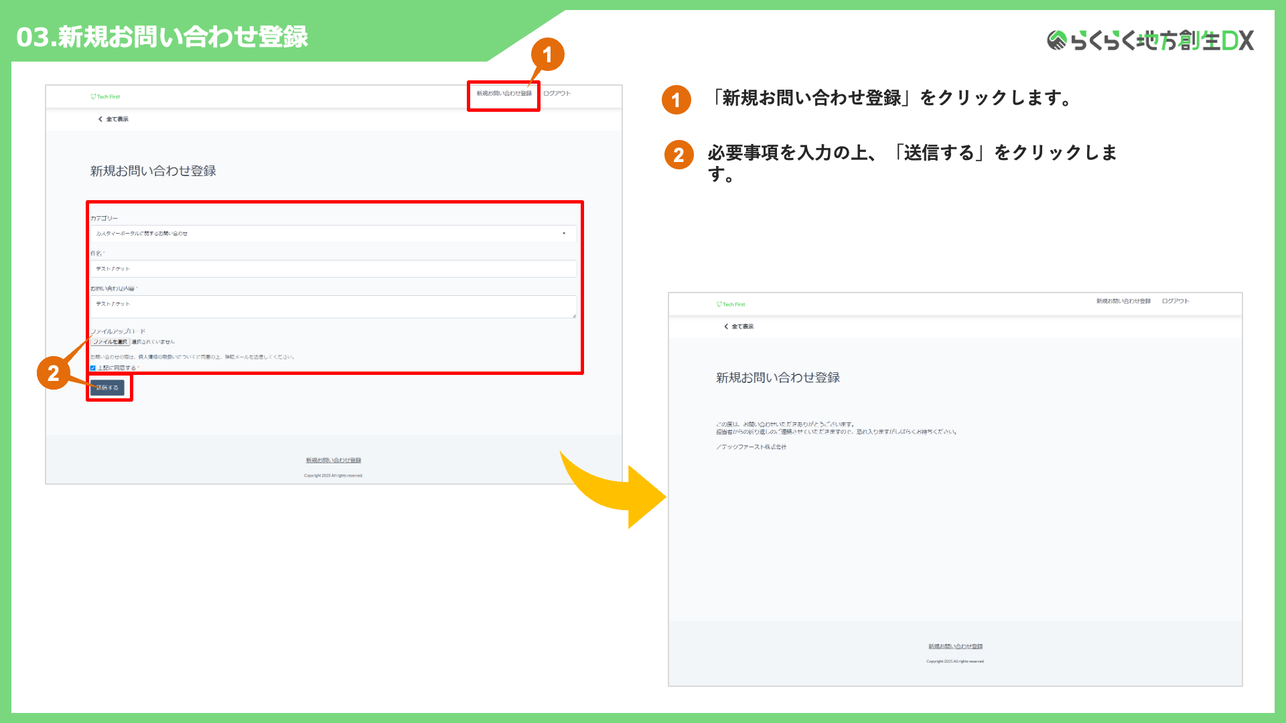
Task: Click the ファイルを選択 upload button
Action: coord(111,342)
